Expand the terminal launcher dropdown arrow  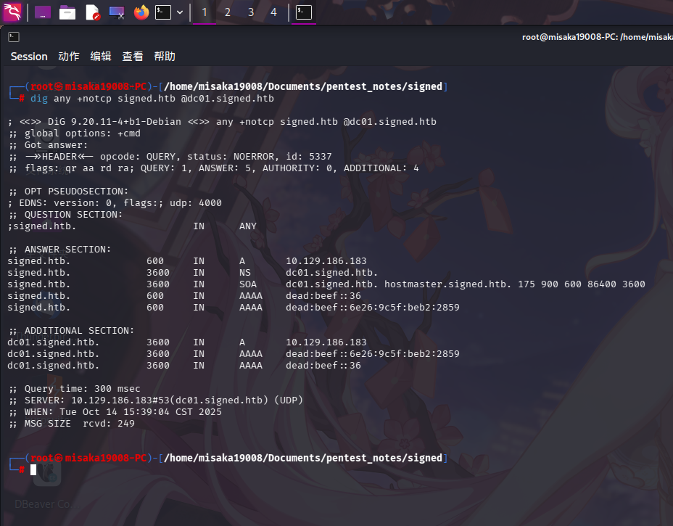[180, 12]
